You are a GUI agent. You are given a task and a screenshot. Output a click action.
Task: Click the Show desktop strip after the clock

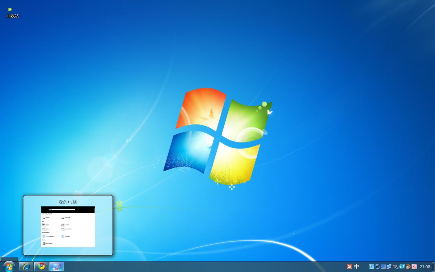tap(434, 267)
